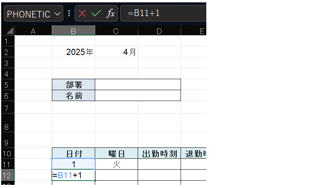
Task: Click cell containing 4月
Action: [116, 52]
